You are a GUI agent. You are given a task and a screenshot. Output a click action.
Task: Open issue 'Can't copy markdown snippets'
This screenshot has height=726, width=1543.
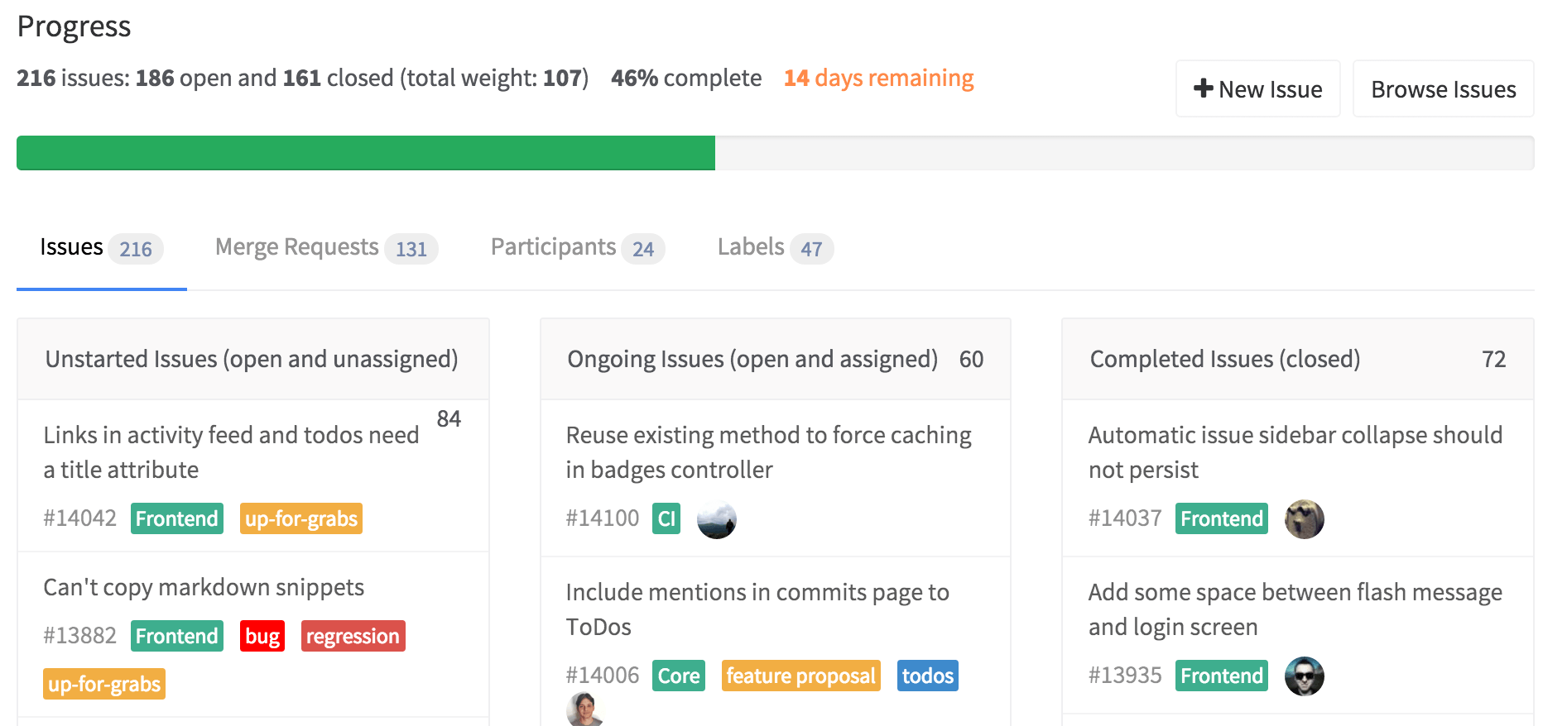coord(204,587)
